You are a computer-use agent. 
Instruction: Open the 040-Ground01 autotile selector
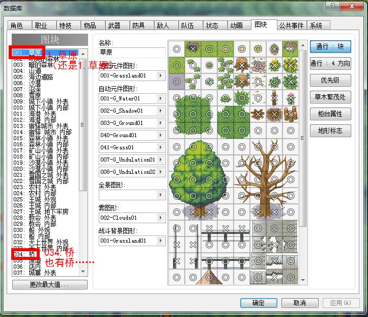[132, 135]
